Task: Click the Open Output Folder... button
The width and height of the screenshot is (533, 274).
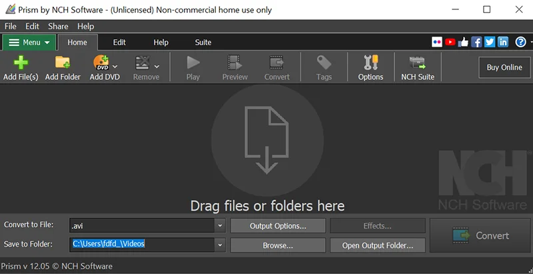Action: pyautogui.click(x=377, y=245)
